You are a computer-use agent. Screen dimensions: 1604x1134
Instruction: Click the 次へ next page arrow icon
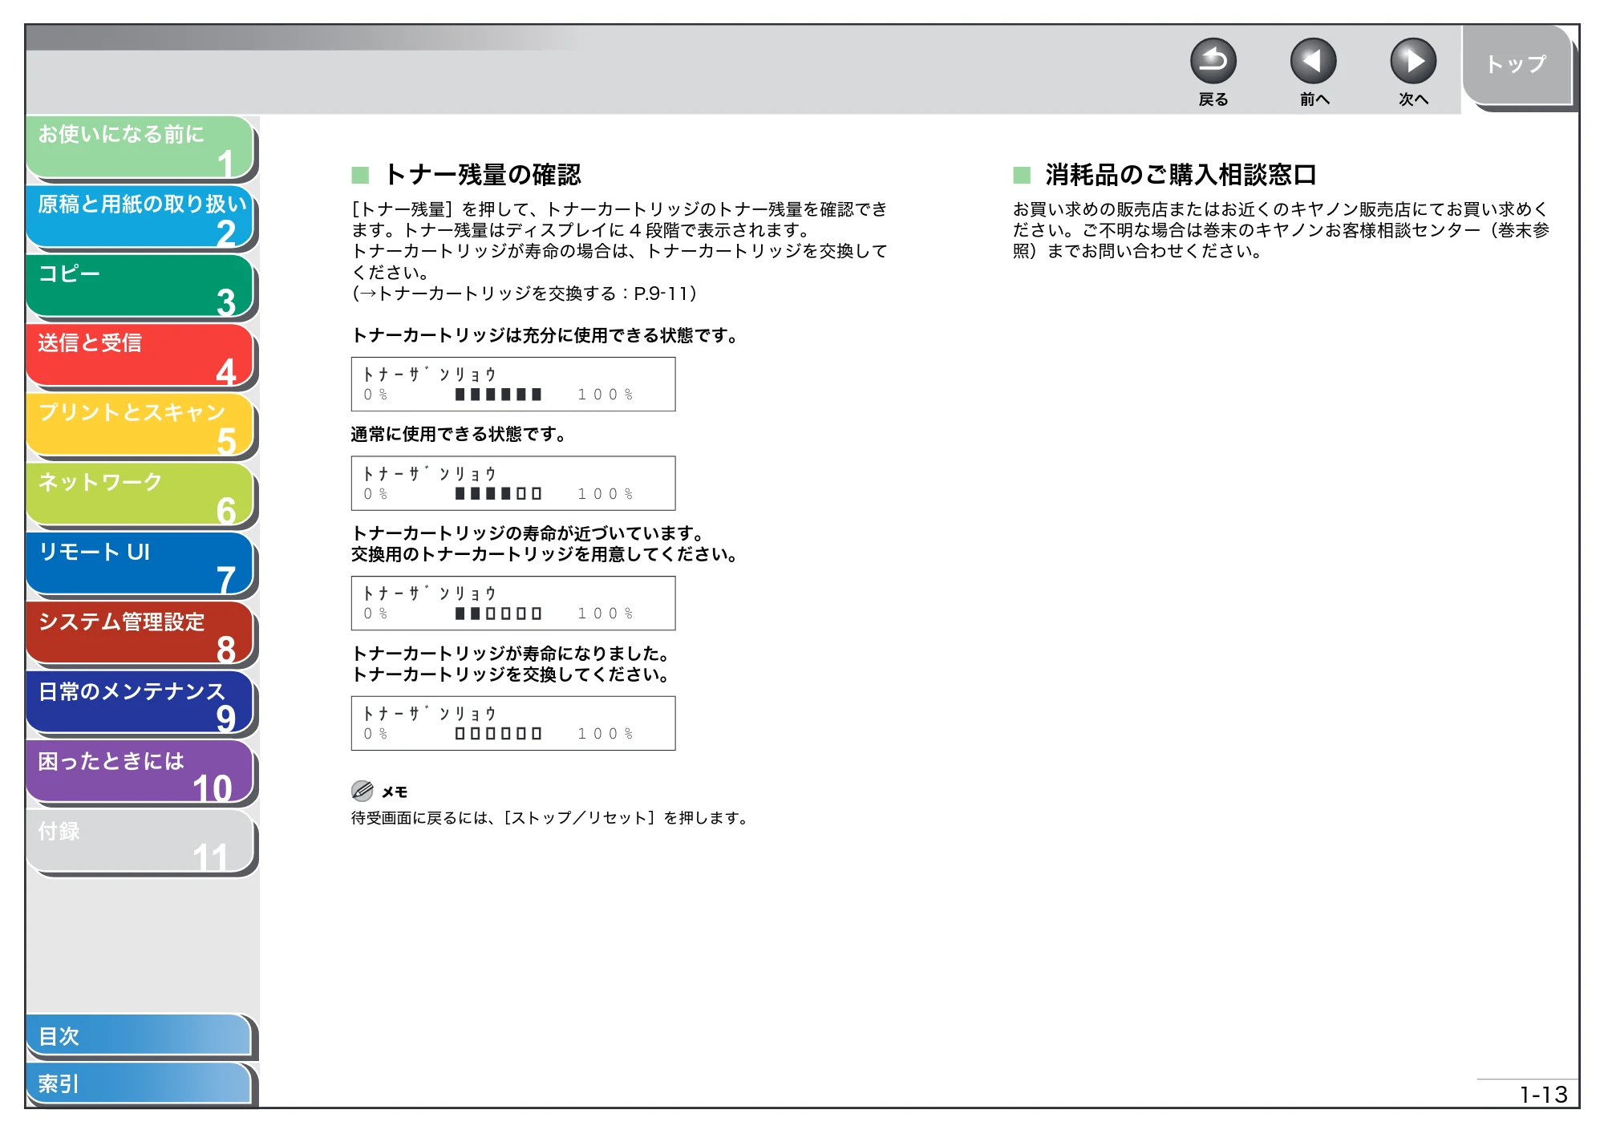1412,61
